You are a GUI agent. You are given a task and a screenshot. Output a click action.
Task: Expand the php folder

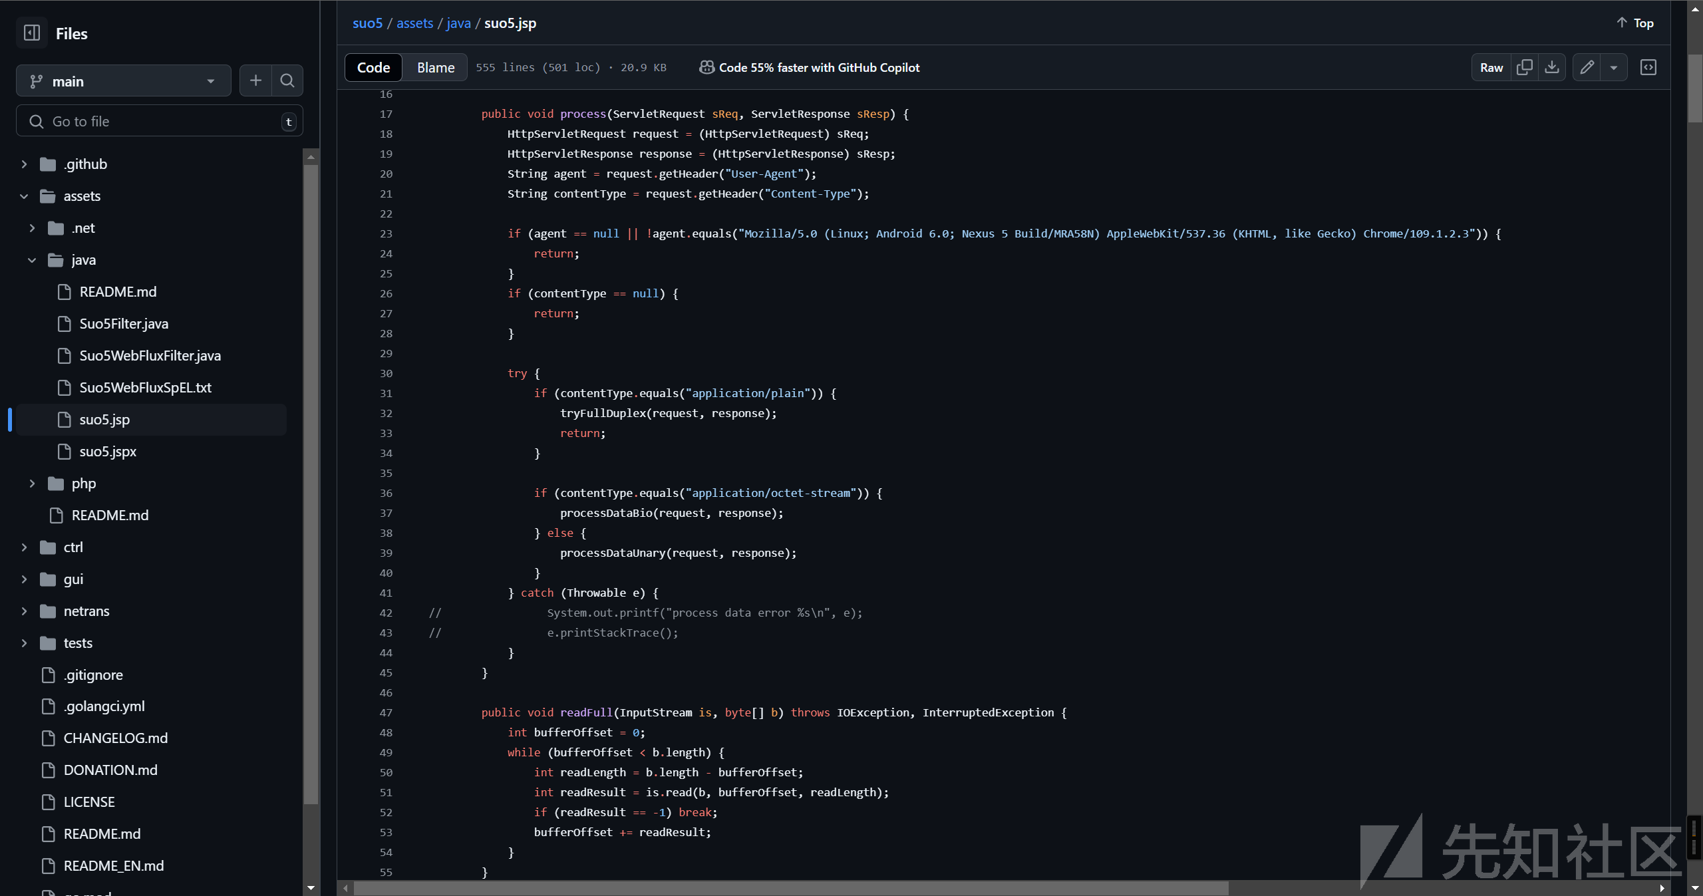[x=32, y=484]
